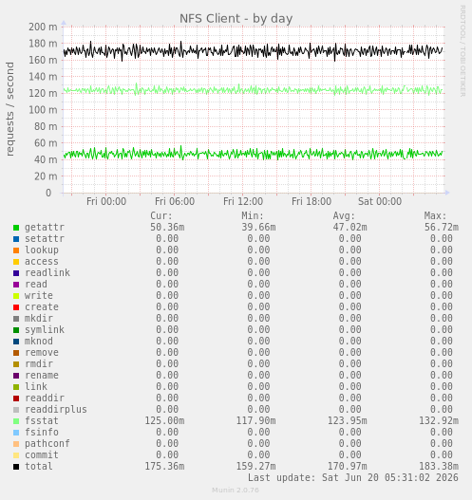472x500 pixels.
Task: Select the 'readdirplus' legend label
Action: [x=55, y=410]
